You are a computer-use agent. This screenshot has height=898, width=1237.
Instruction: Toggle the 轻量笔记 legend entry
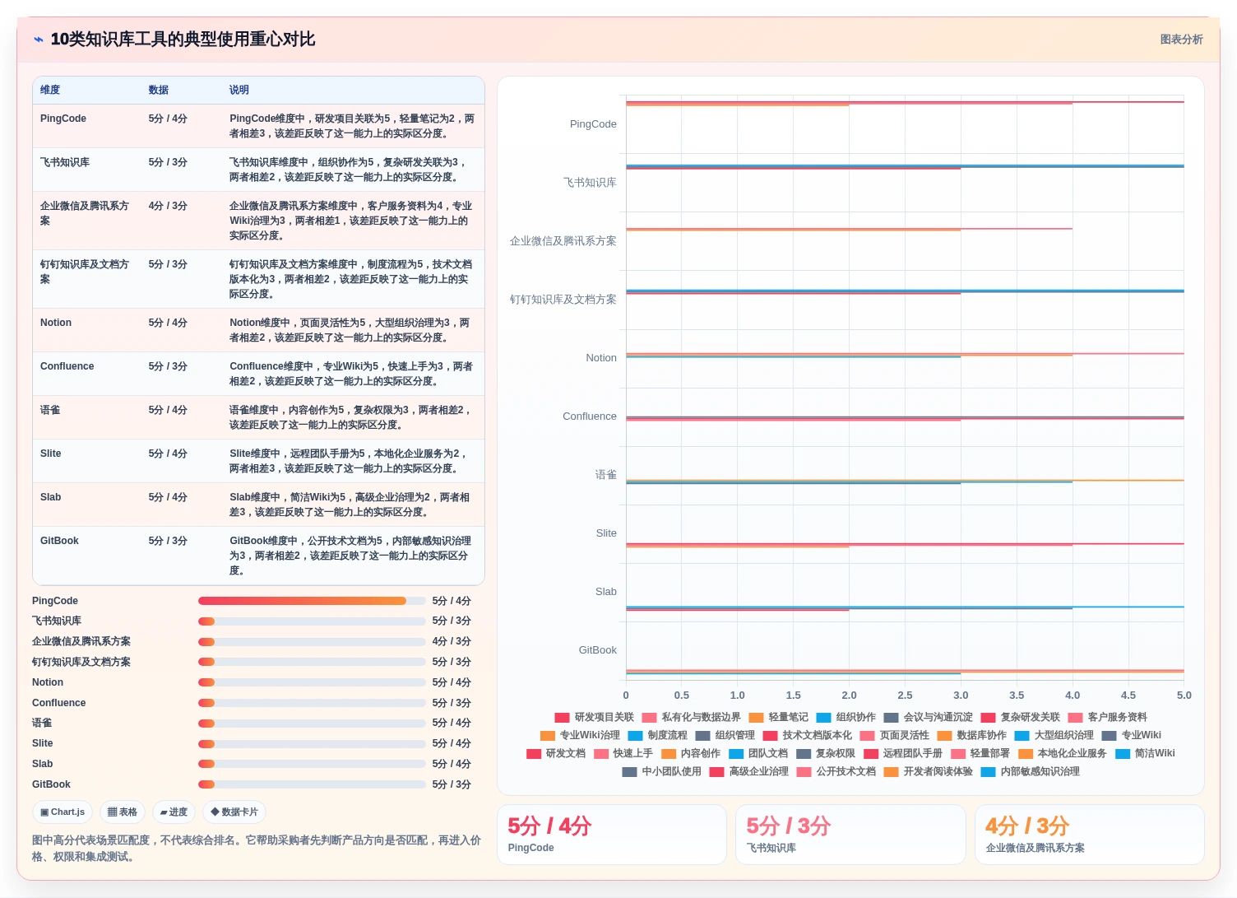point(778,717)
